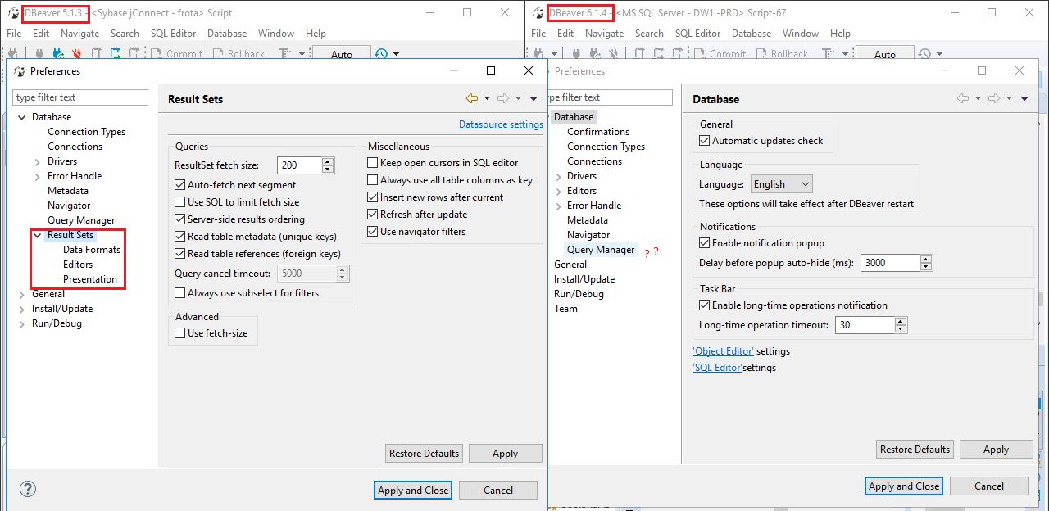The image size is (1049, 511).
Task: Toggle Use navigator filters checkbox
Action: 373,232
